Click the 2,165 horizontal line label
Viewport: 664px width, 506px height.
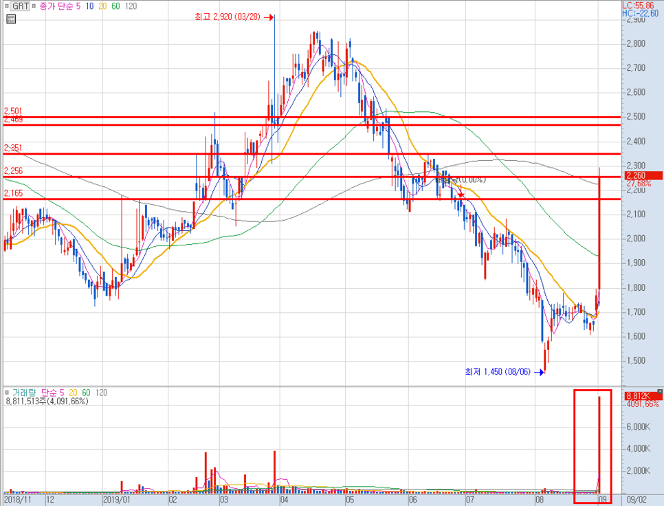point(14,193)
